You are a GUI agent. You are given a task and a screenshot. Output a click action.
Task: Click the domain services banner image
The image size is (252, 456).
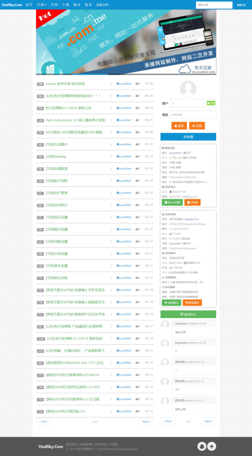click(x=126, y=42)
